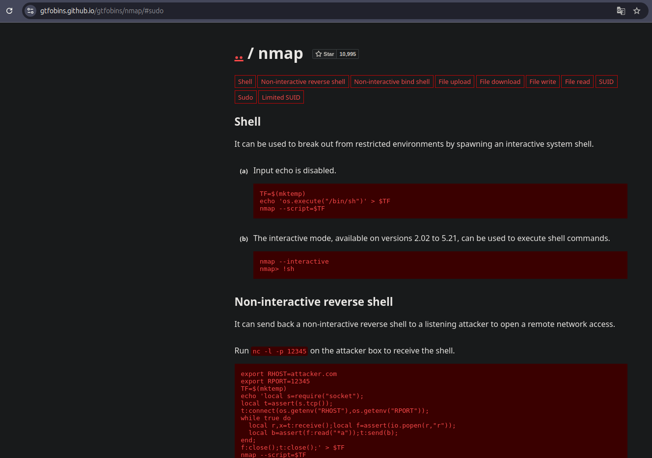This screenshot has width=652, height=458.
Task: Jump to the Limited SUID tag
Action: pyautogui.click(x=281, y=97)
